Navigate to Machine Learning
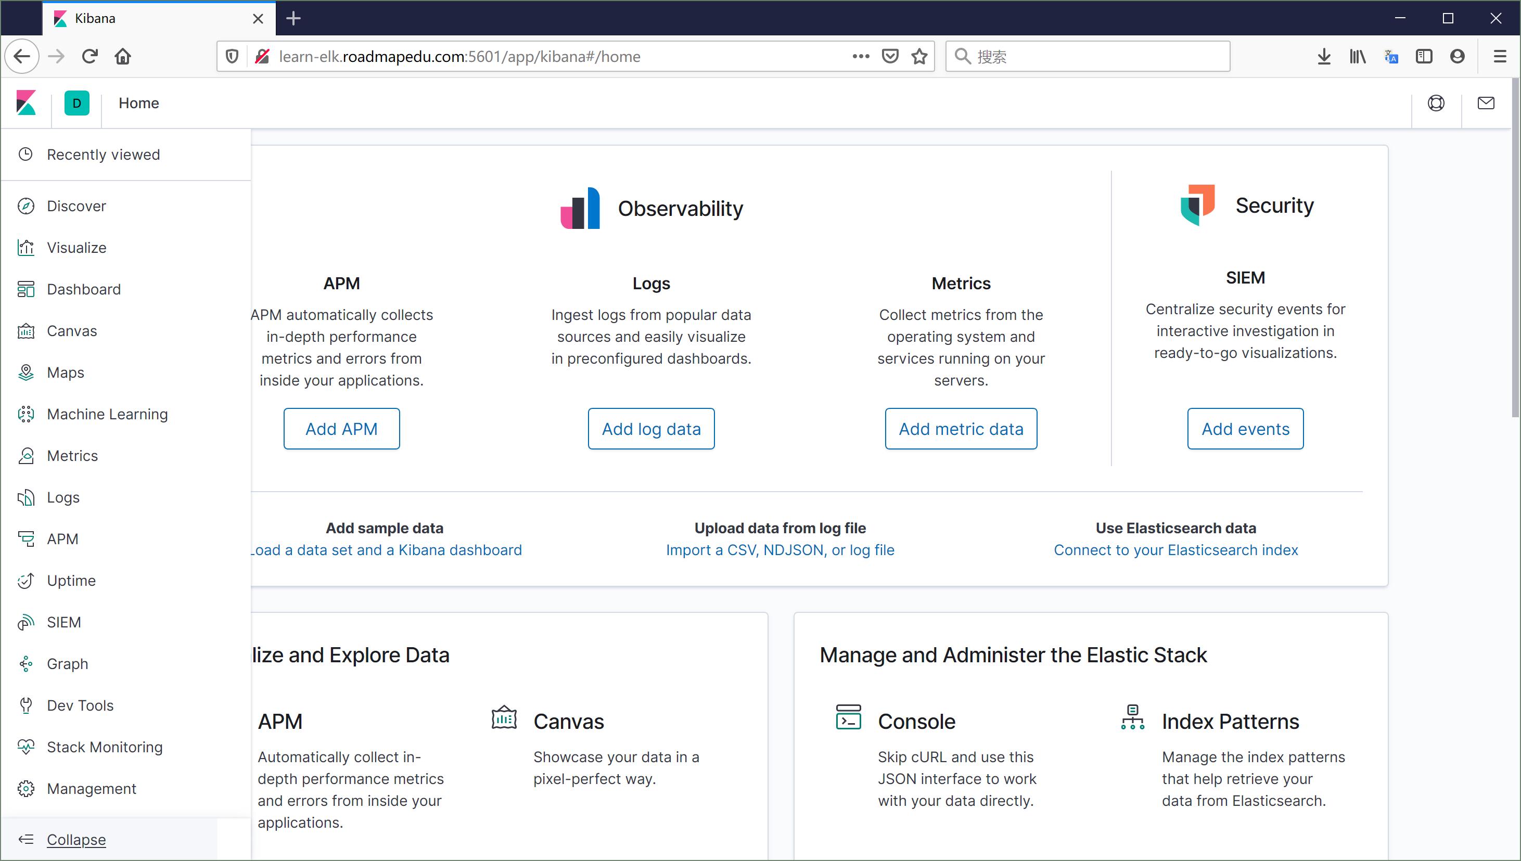Screen dimensions: 1521x861 pos(108,414)
